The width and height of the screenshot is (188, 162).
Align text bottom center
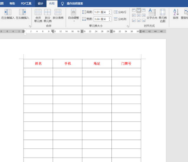[139, 21]
